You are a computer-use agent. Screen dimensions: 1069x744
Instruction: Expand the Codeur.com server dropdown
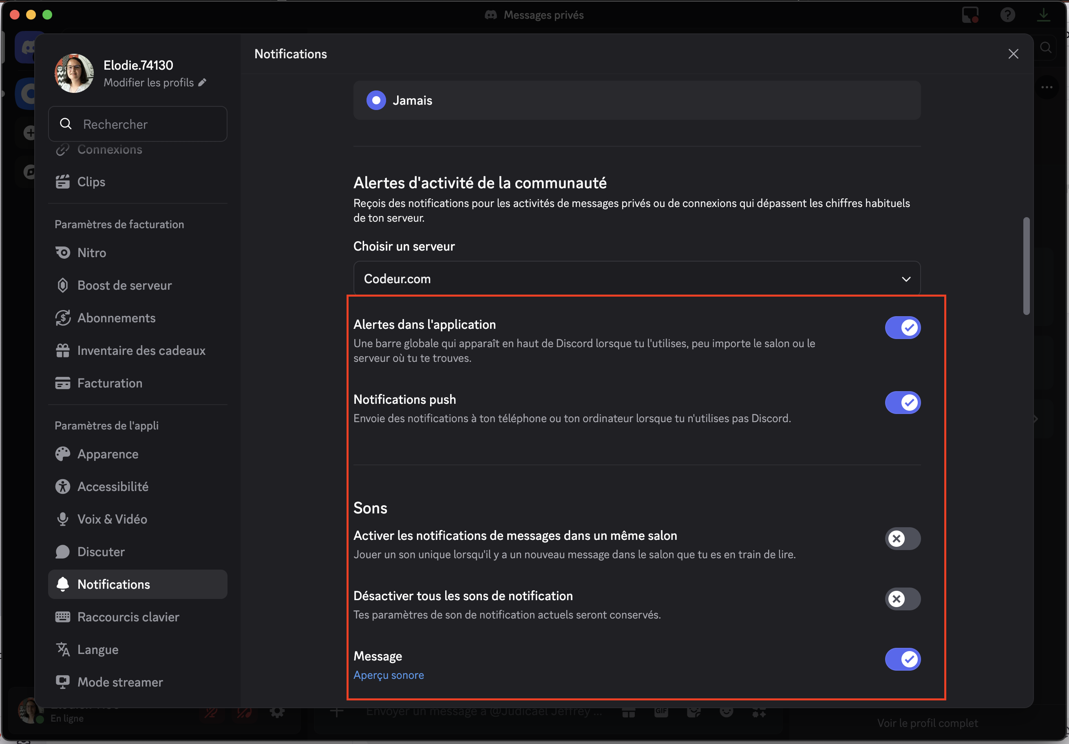click(636, 279)
